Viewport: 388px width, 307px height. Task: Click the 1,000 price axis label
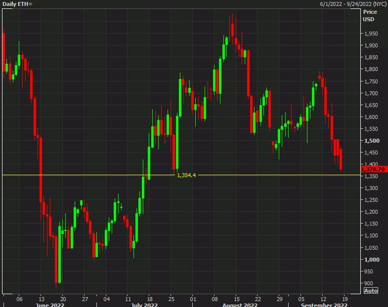point(371,260)
